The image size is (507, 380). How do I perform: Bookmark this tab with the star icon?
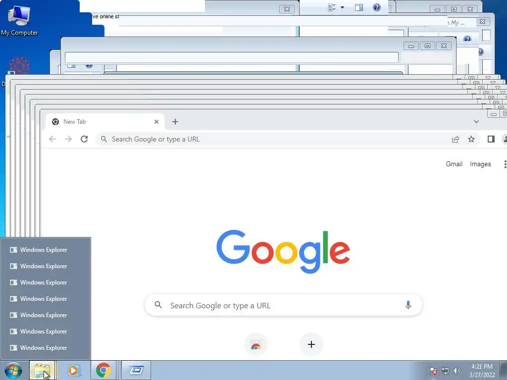(x=471, y=139)
